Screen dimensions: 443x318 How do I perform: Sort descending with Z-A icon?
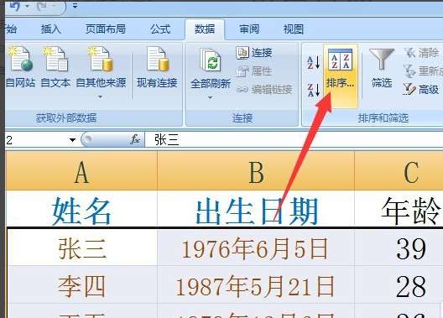[x=313, y=90]
